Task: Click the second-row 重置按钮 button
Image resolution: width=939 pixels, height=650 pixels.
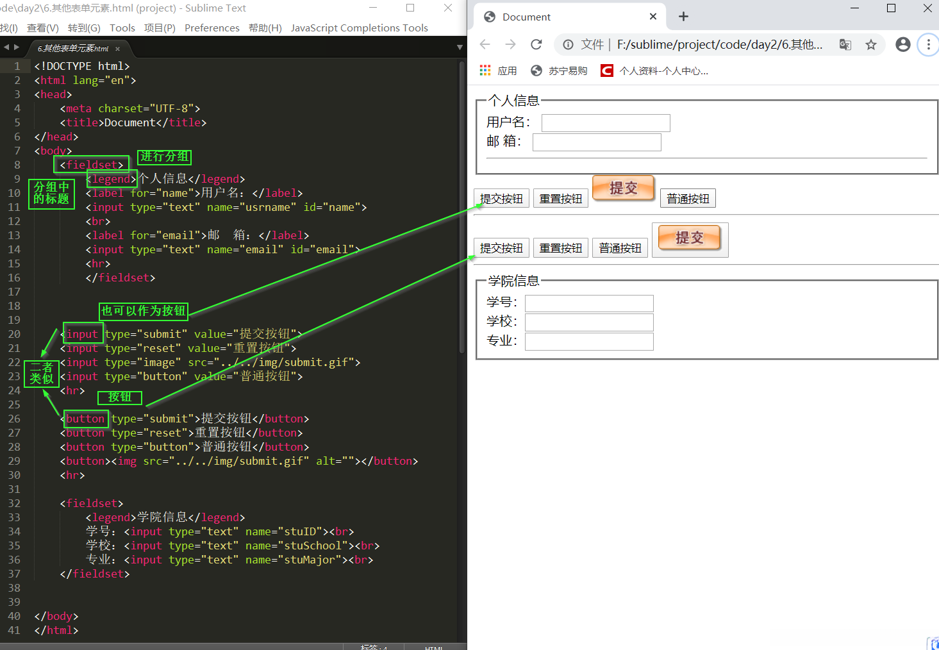Action: click(561, 248)
